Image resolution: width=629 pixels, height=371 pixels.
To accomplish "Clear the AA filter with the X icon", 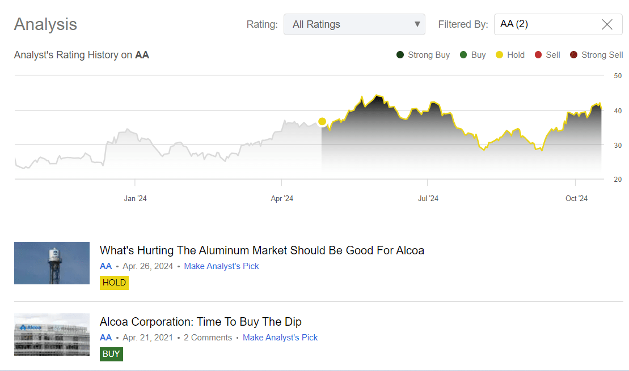I will coord(607,24).
